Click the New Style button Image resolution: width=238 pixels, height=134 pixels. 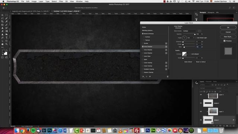228,36
